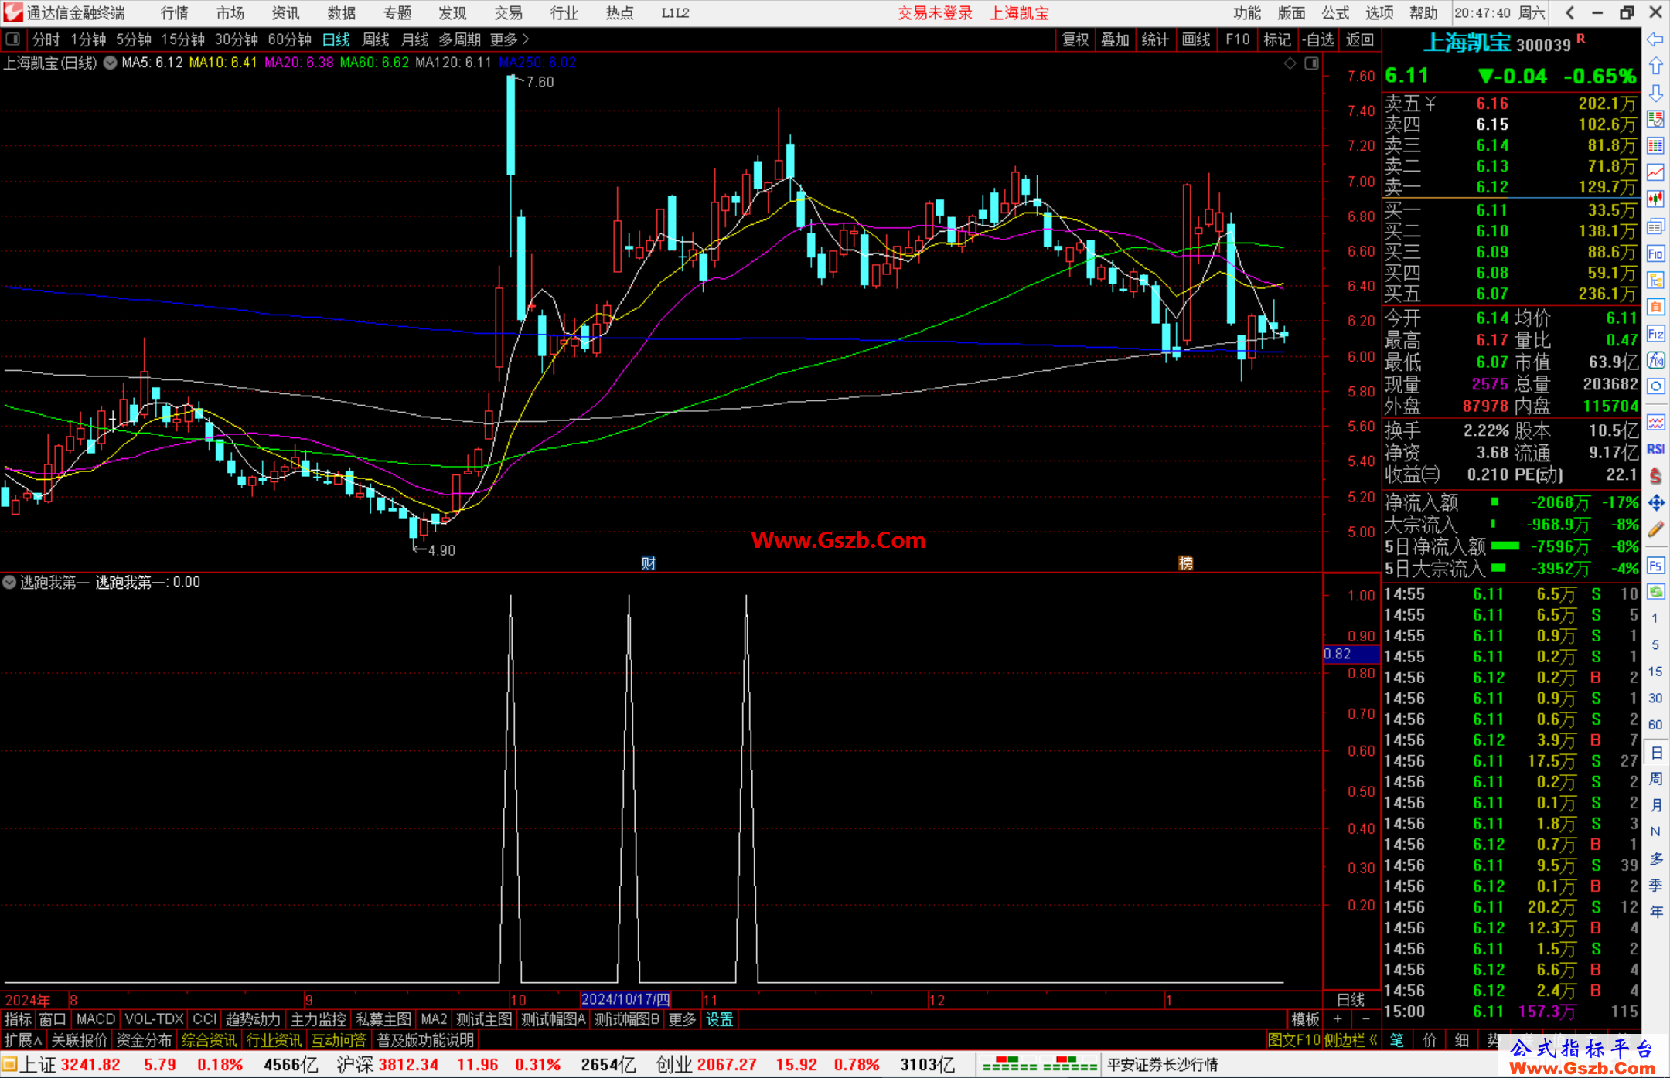Click the split-panel icon beside the diamond

tap(1311, 63)
